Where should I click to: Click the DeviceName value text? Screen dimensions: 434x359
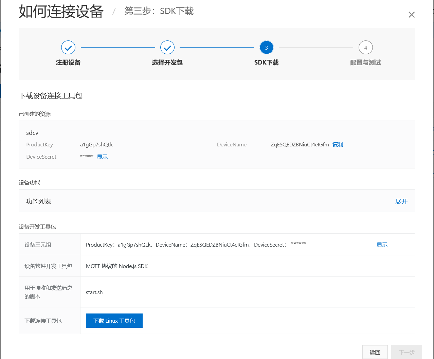pos(300,144)
